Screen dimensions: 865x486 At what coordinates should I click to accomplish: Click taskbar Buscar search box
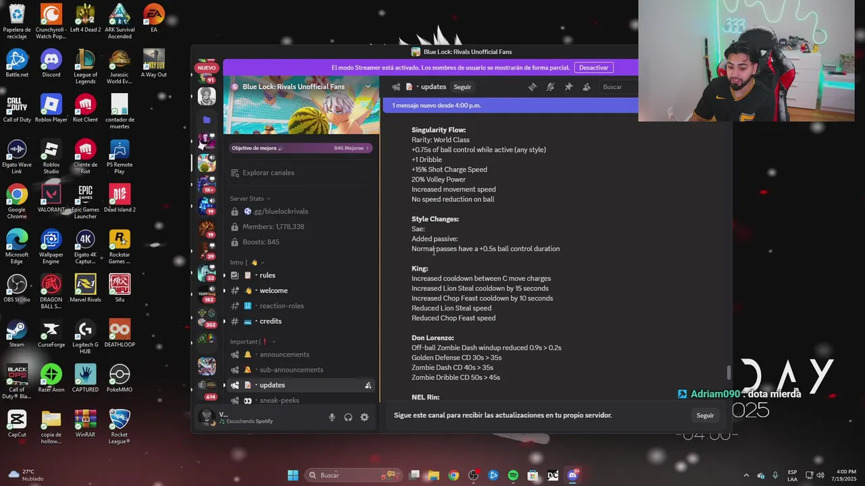click(353, 475)
